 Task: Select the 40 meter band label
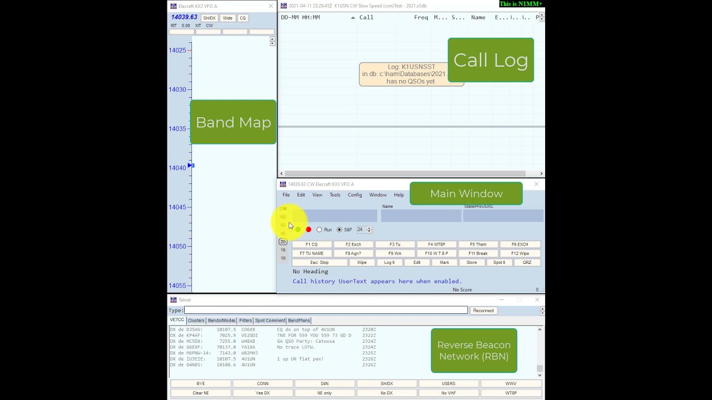coord(283,233)
